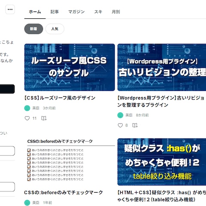Open the マガジン tab
Viewport: 206px width, 206px height.
click(x=76, y=12)
